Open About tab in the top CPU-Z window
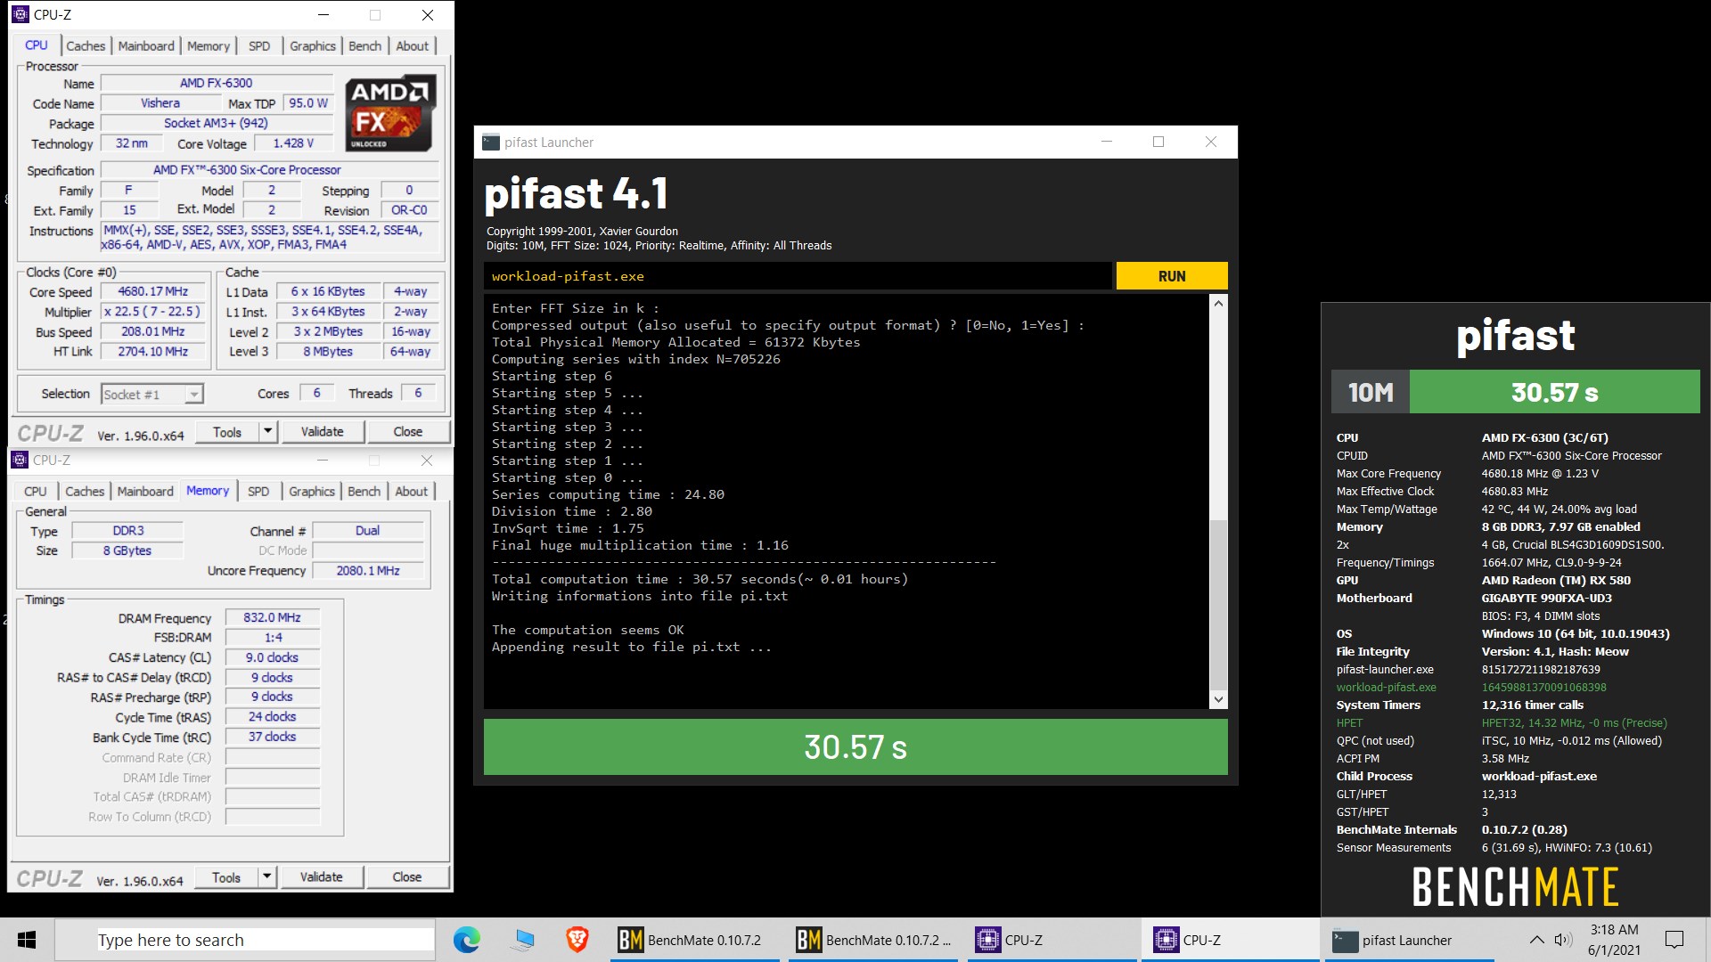 (x=412, y=46)
